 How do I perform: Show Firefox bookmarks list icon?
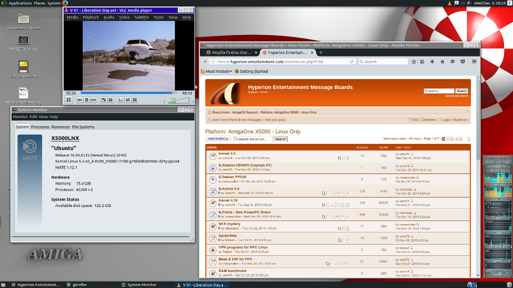(x=422, y=61)
